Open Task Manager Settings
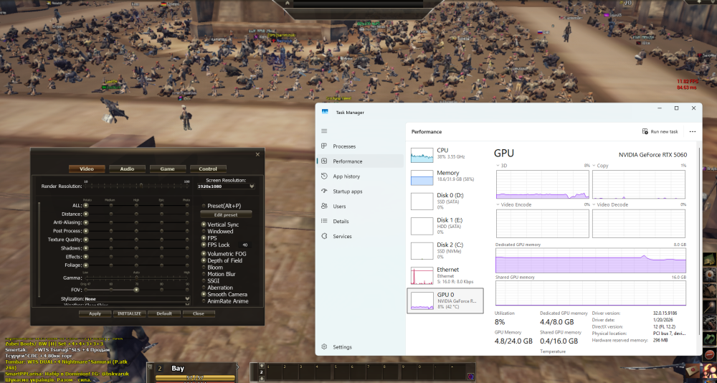Image resolution: width=717 pixels, height=383 pixels. tap(342, 347)
